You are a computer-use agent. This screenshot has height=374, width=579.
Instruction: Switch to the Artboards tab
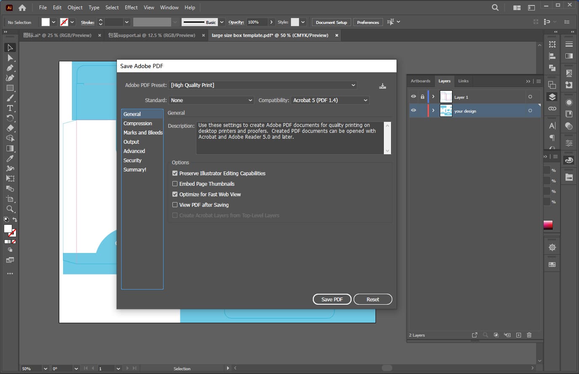[420, 81]
